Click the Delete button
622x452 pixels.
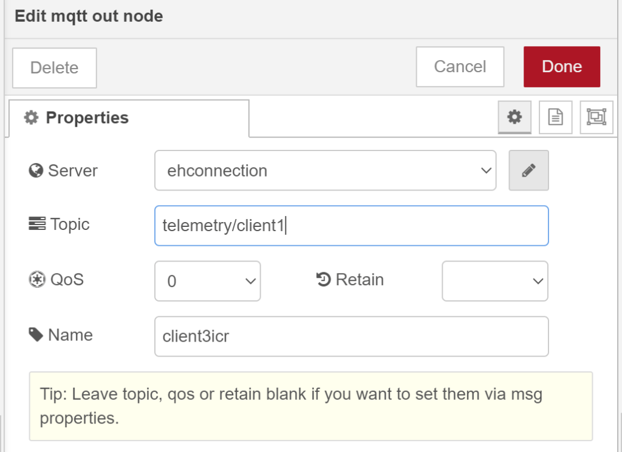[54, 68]
